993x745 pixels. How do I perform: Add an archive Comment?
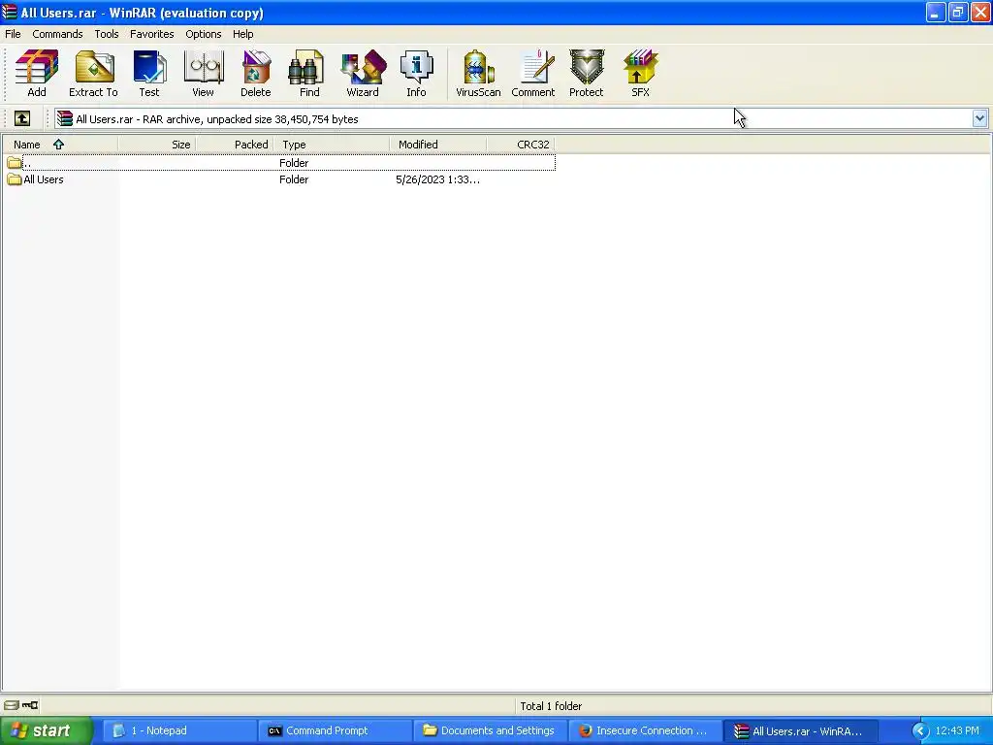point(533,74)
